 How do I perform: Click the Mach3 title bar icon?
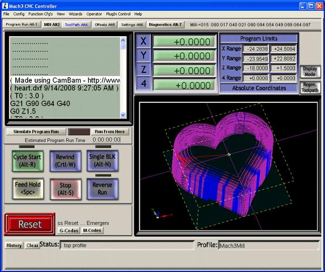[5, 6]
